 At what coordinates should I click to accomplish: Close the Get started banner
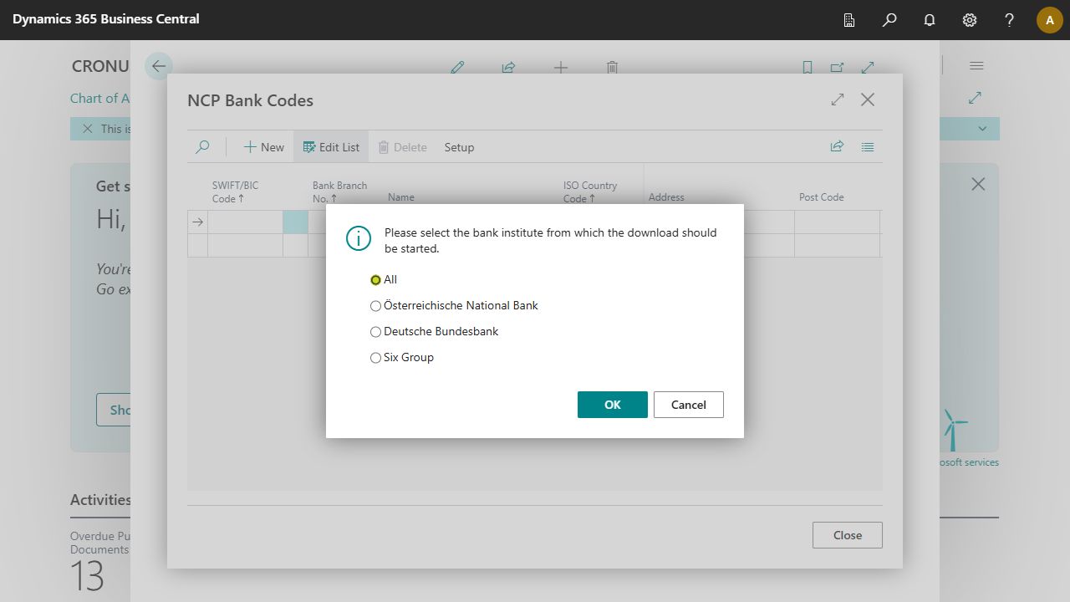click(x=978, y=184)
